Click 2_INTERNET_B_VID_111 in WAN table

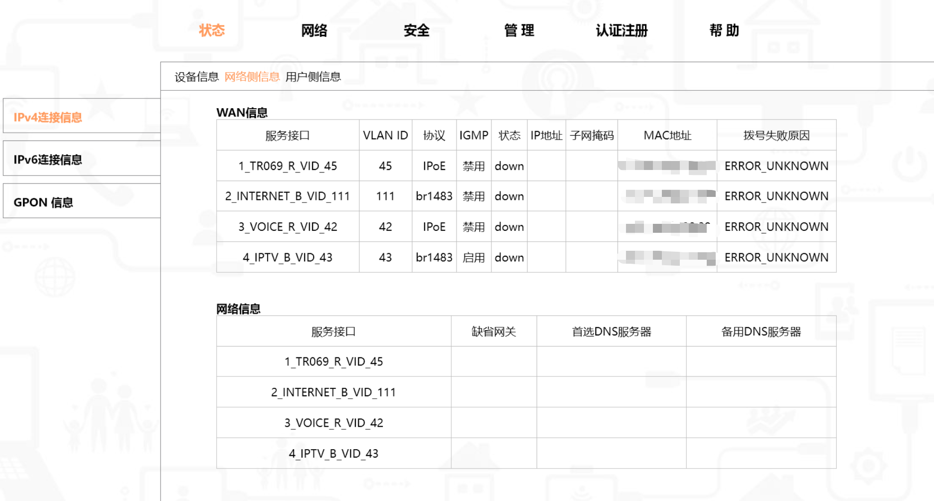(288, 196)
